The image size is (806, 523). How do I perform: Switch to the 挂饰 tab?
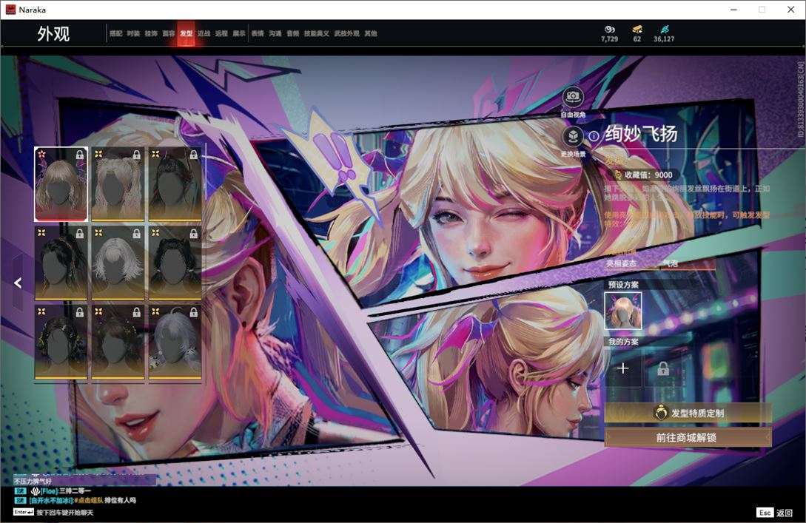point(150,33)
